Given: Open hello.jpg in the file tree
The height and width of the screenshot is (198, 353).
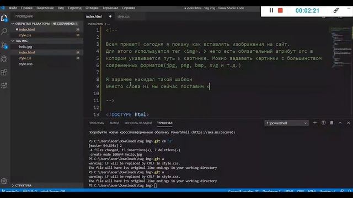Looking at the screenshot, I should coord(47,47).
